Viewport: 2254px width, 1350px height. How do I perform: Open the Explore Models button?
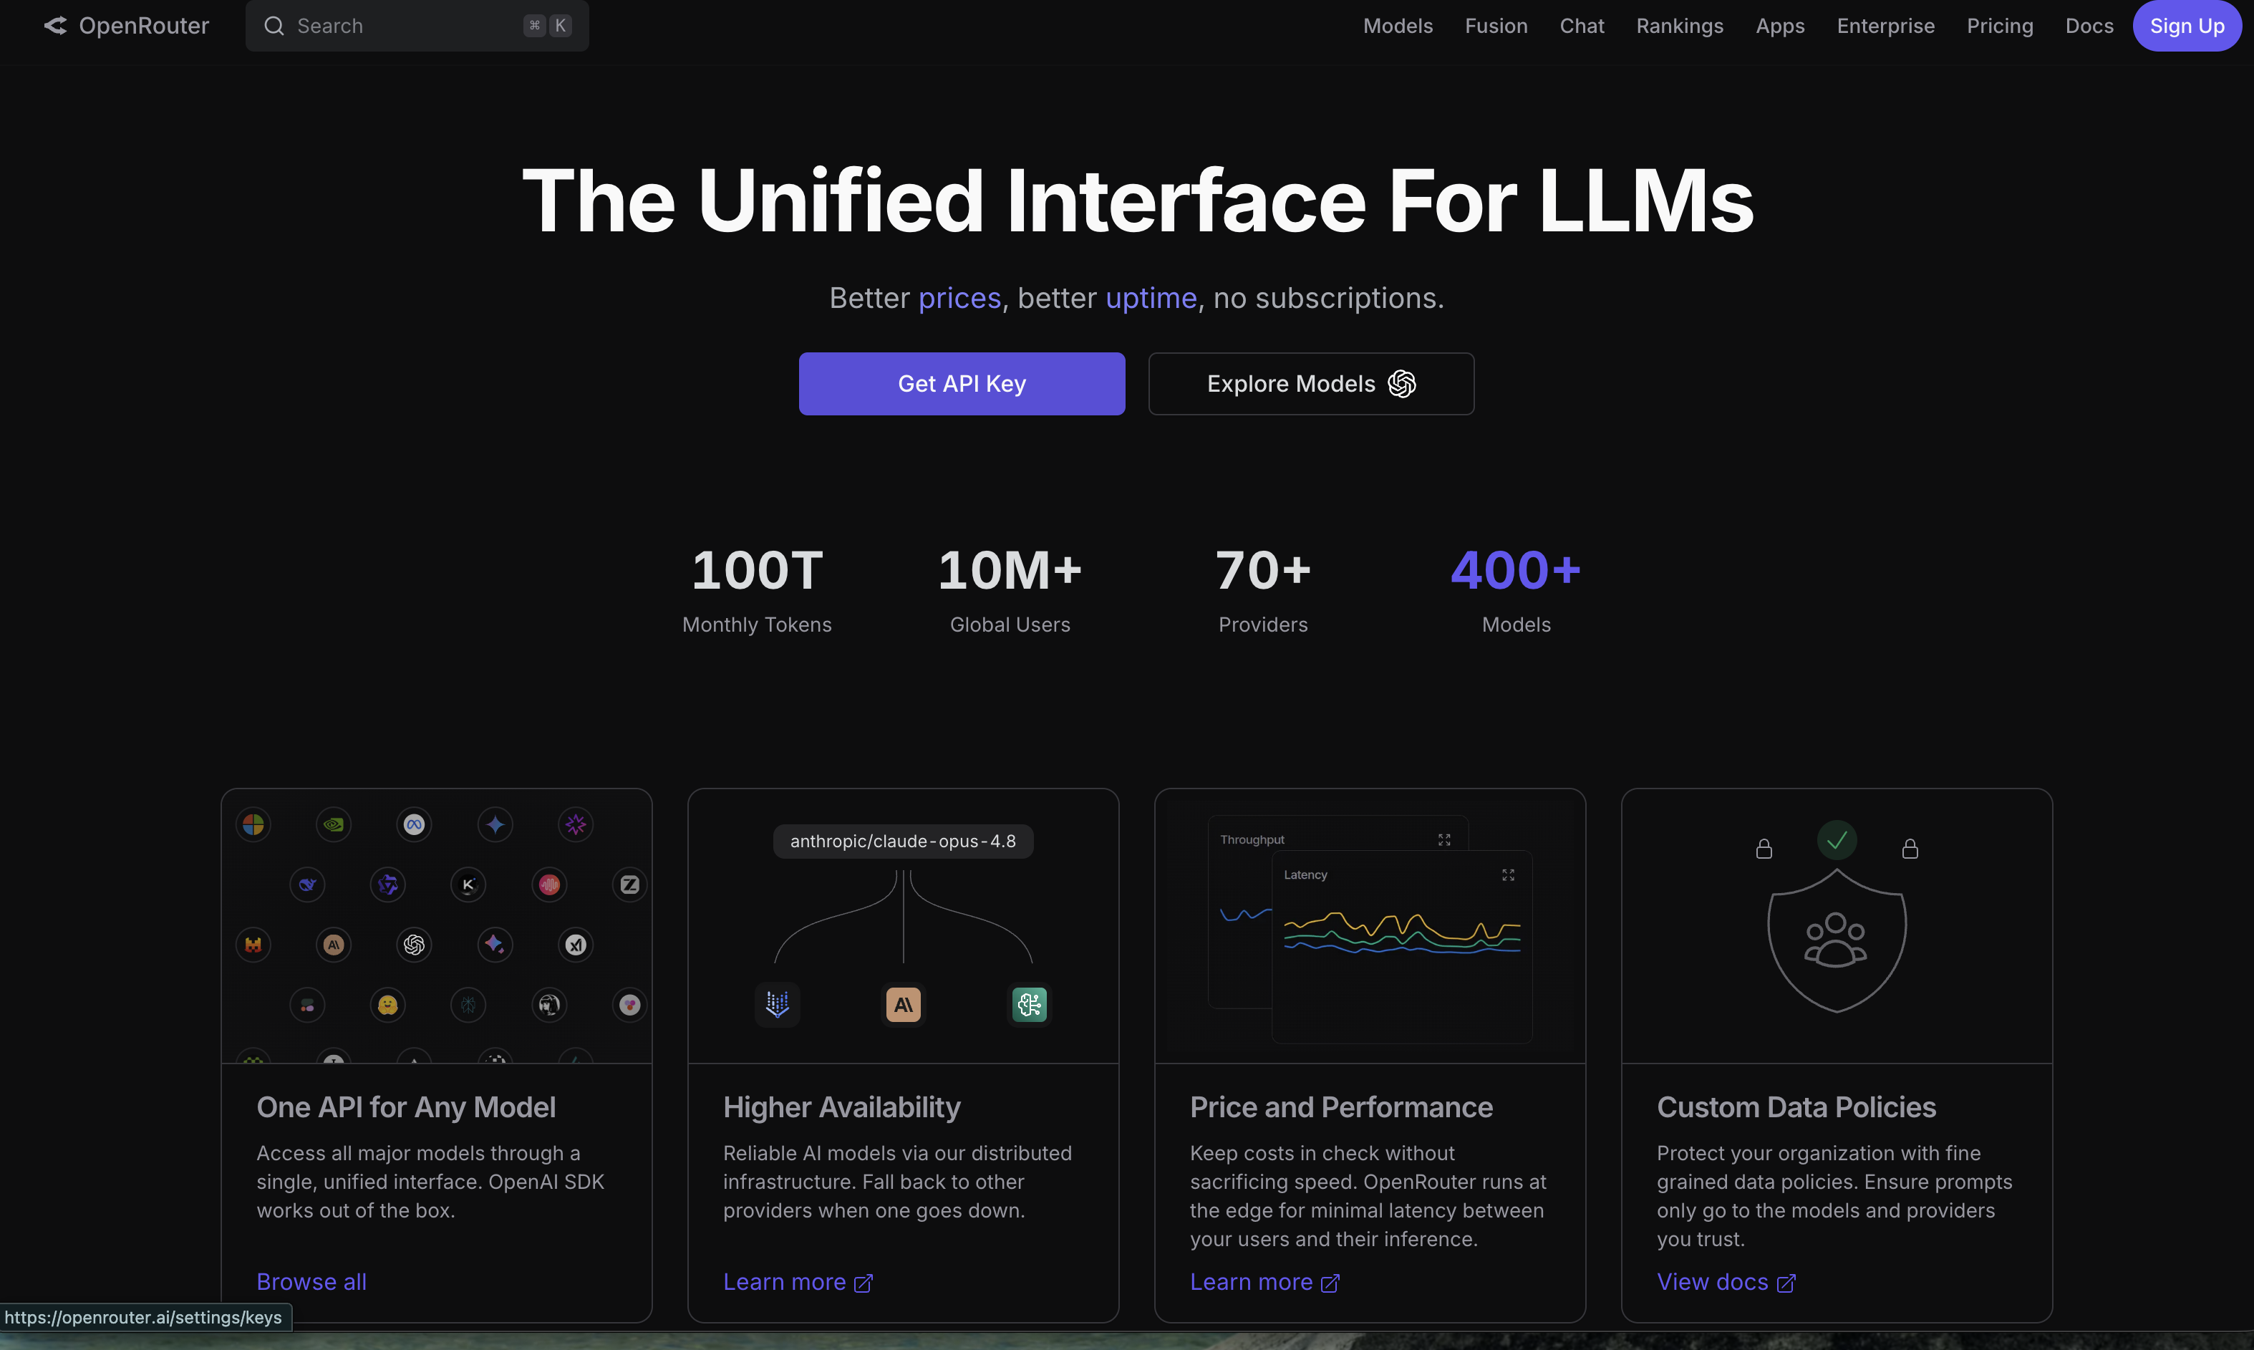click(x=1311, y=384)
